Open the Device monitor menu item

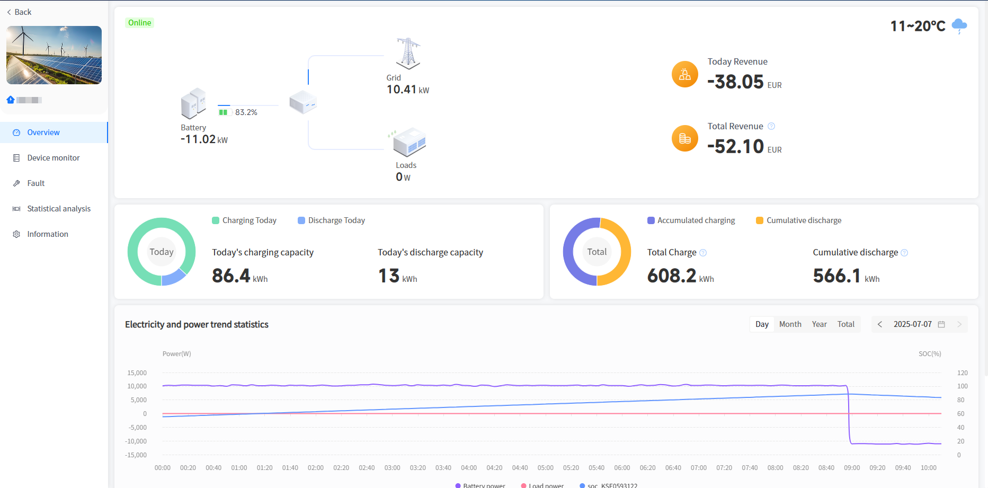tap(54, 158)
